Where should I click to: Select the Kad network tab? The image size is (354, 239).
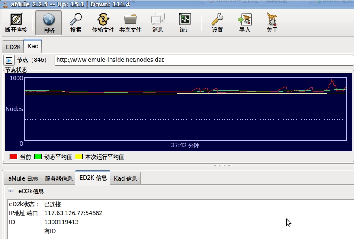click(33, 47)
